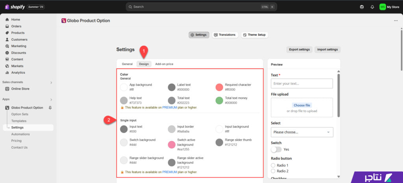Pick the Help text color swatch
403x183 pixels.
[124, 101]
